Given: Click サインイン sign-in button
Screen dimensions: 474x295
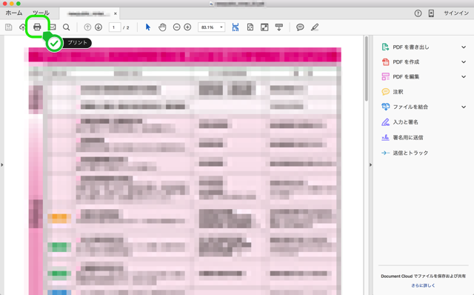Looking at the screenshot, I should pos(456,13).
